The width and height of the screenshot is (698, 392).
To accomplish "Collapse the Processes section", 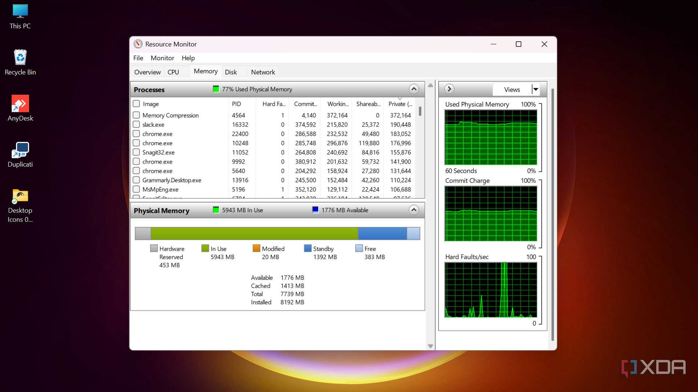I will 414,89.
